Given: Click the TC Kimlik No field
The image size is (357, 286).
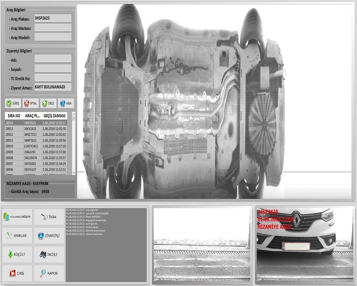Looking at the screenshot, I should (53, 77).
